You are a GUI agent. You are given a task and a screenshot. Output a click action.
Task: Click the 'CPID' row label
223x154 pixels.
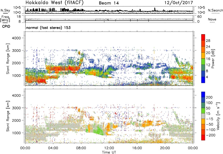(6, 26)
